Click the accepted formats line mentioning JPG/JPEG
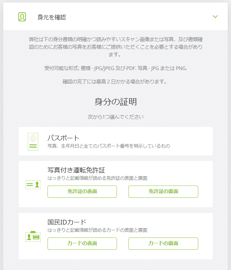 point(115,68)
